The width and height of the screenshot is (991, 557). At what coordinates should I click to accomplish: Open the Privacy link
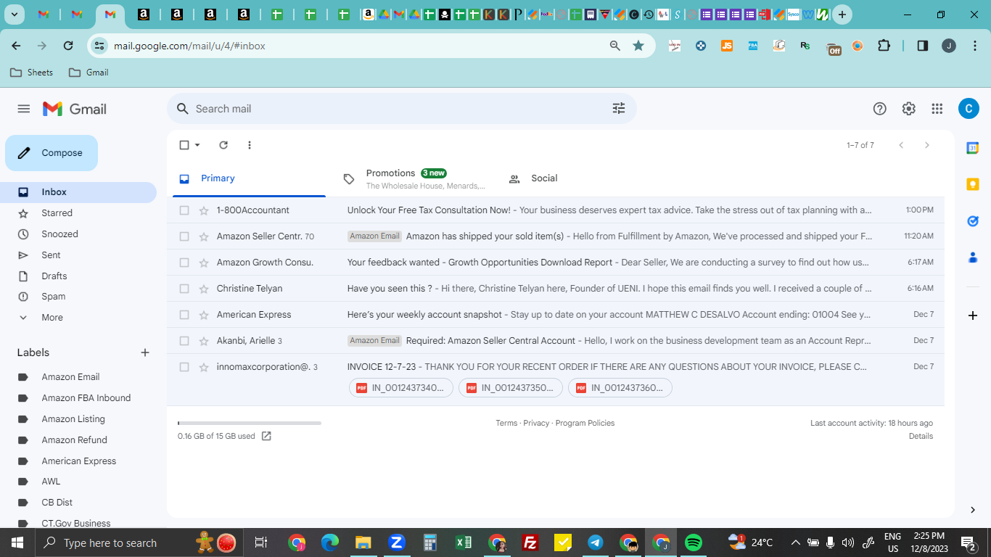pos(536,423)
